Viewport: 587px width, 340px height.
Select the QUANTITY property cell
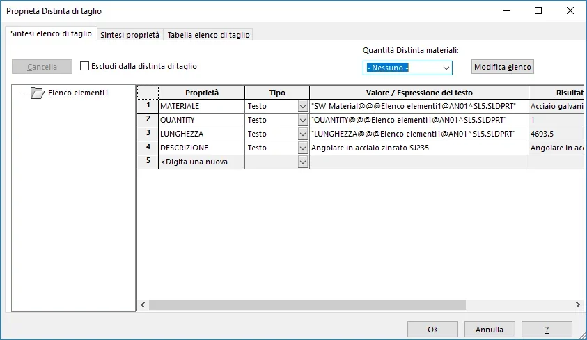(201, 121)
